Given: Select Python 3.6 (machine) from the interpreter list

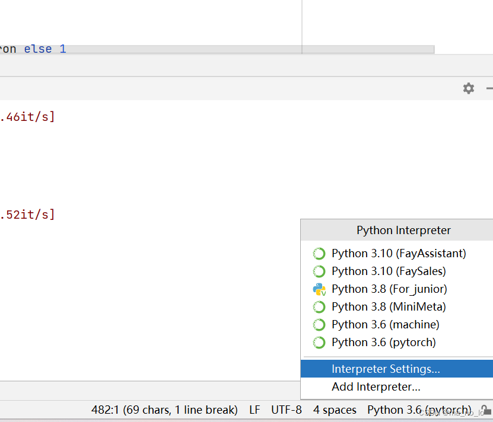Looking at the screenshot, I should click(x=386, y=324).
